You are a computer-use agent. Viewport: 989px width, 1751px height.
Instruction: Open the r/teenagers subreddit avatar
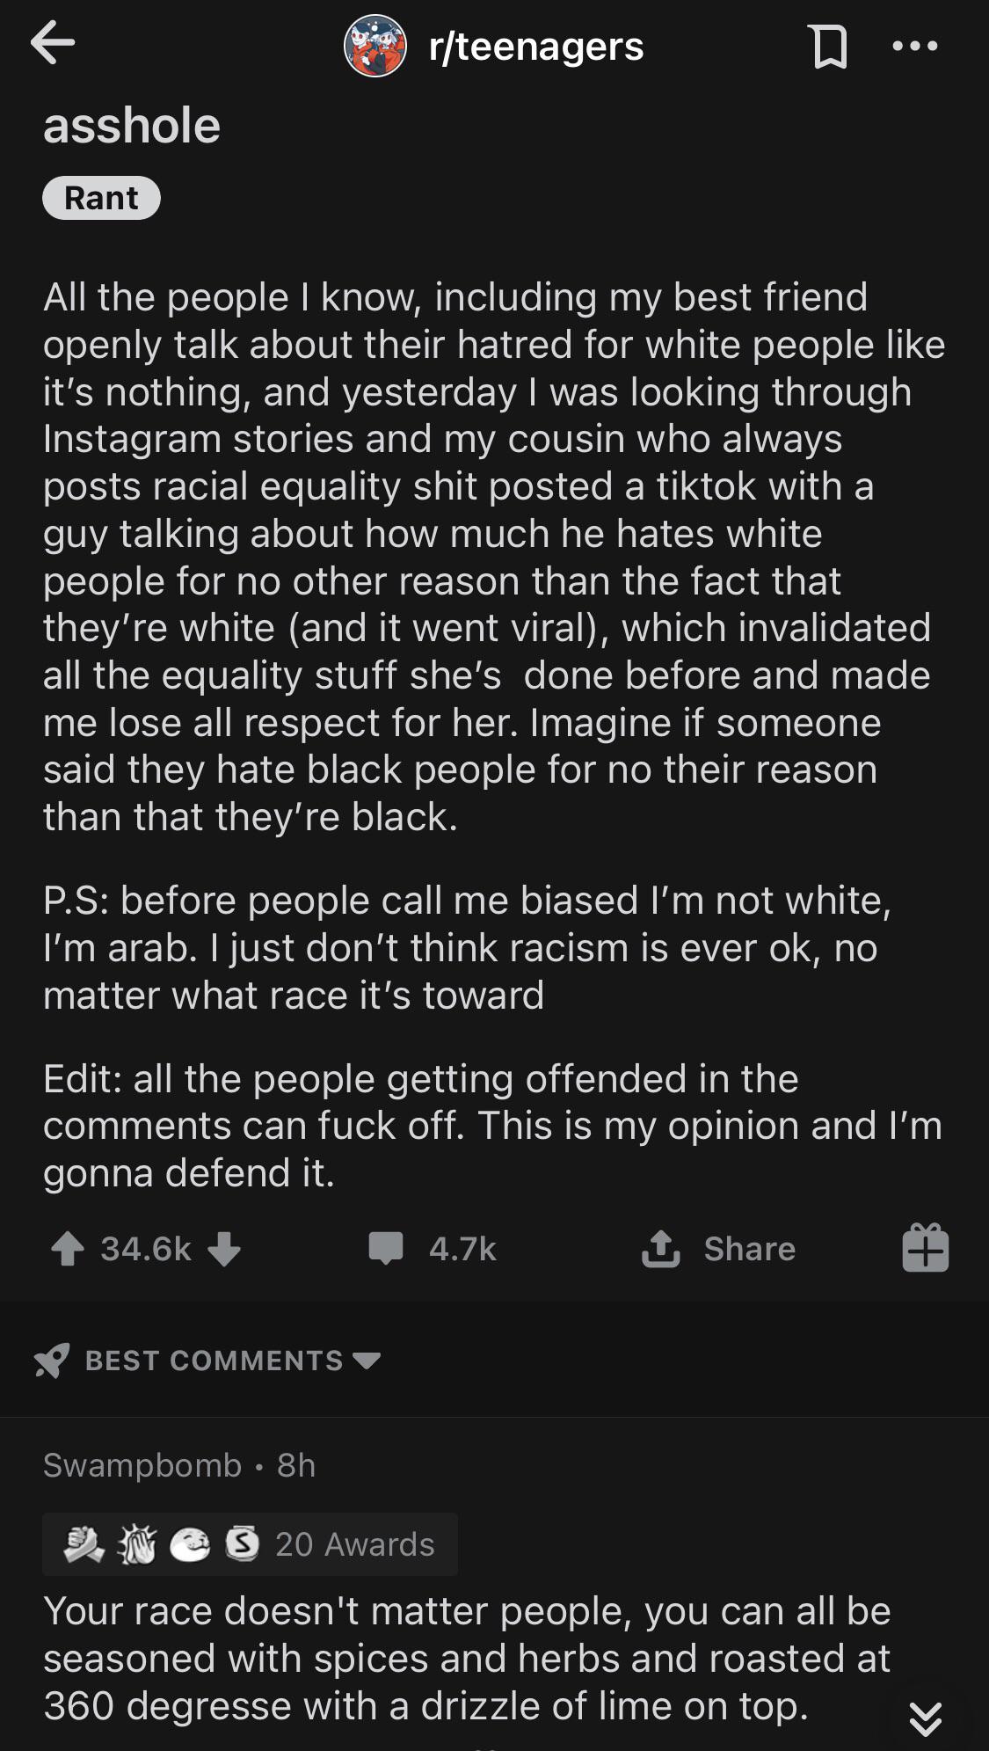pos(375,46)
